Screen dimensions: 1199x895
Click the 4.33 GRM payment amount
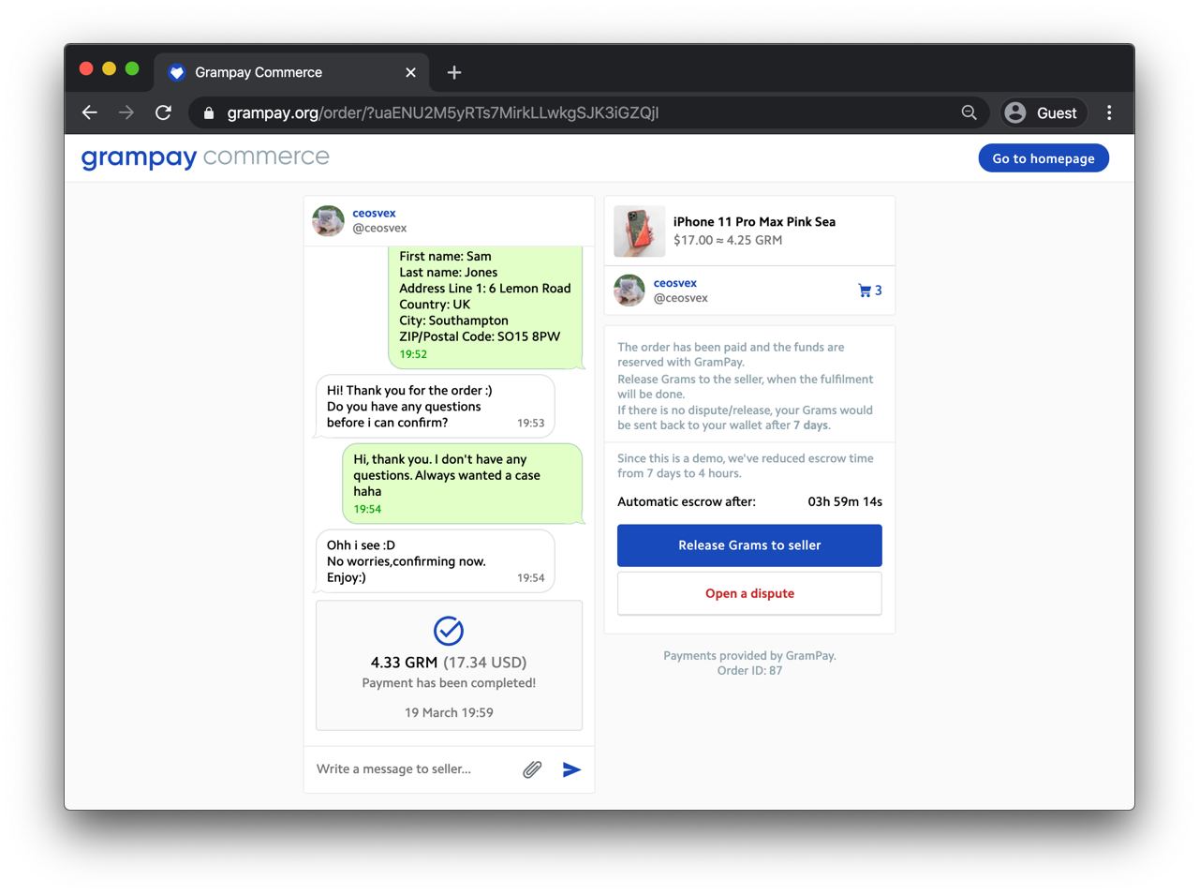click(404, 663)
